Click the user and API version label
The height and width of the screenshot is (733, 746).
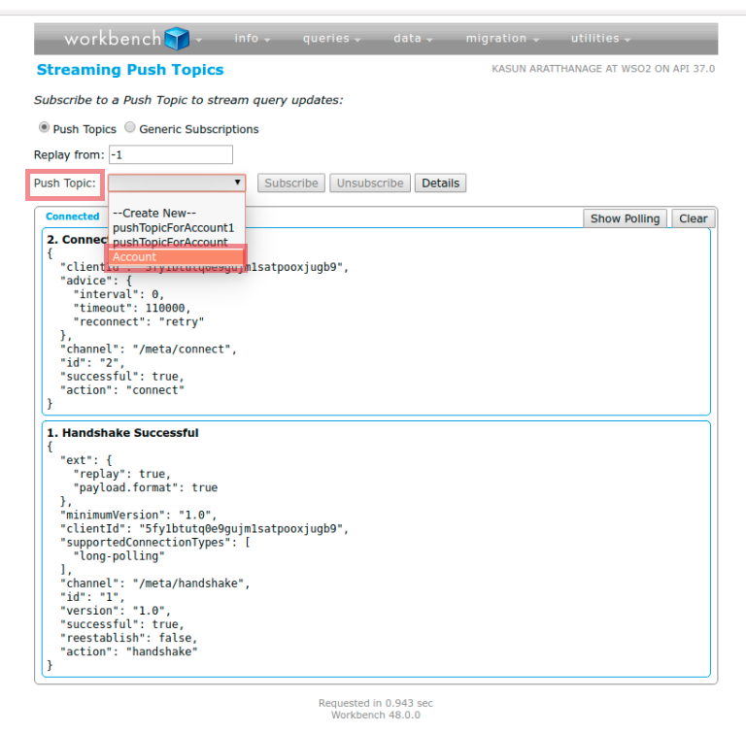pyautogui.click(x=603, y=69)
